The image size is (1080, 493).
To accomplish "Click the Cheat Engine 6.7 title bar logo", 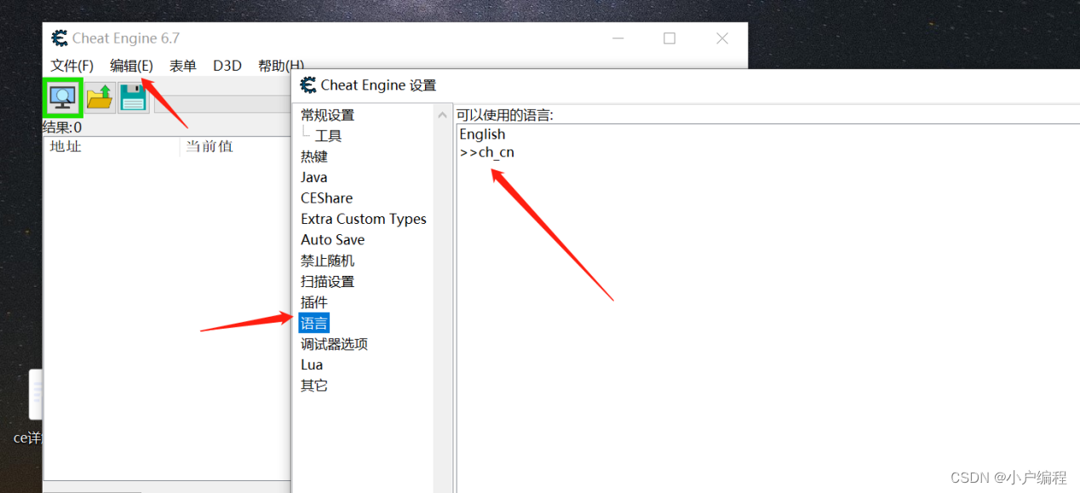I will pyautogui.click(x=59, y=38).
